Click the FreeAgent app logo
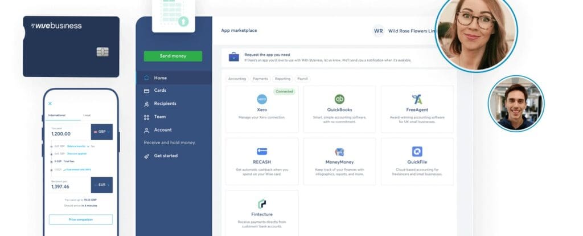This screenshot has height=236, width=583. 417,99
